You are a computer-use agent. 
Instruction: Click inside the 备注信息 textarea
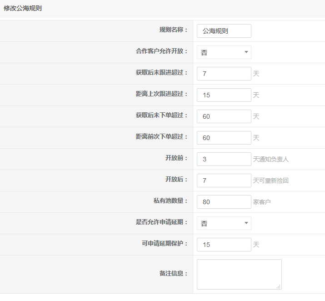point(239,274)
